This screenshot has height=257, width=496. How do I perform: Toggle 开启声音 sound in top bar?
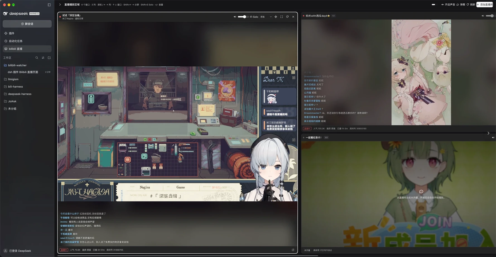(448, 4)
